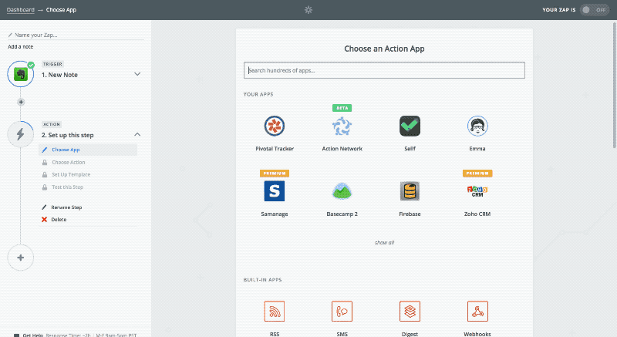Click the Evernote trigger step icon
Image resolution: width=617 pixels, height=337 pixels.
tap(21, 74)
